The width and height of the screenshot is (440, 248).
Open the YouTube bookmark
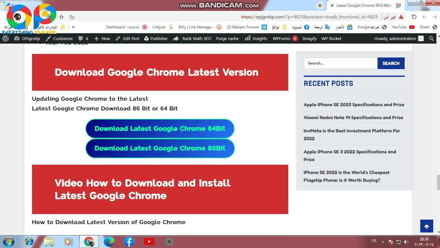[403, 27]
